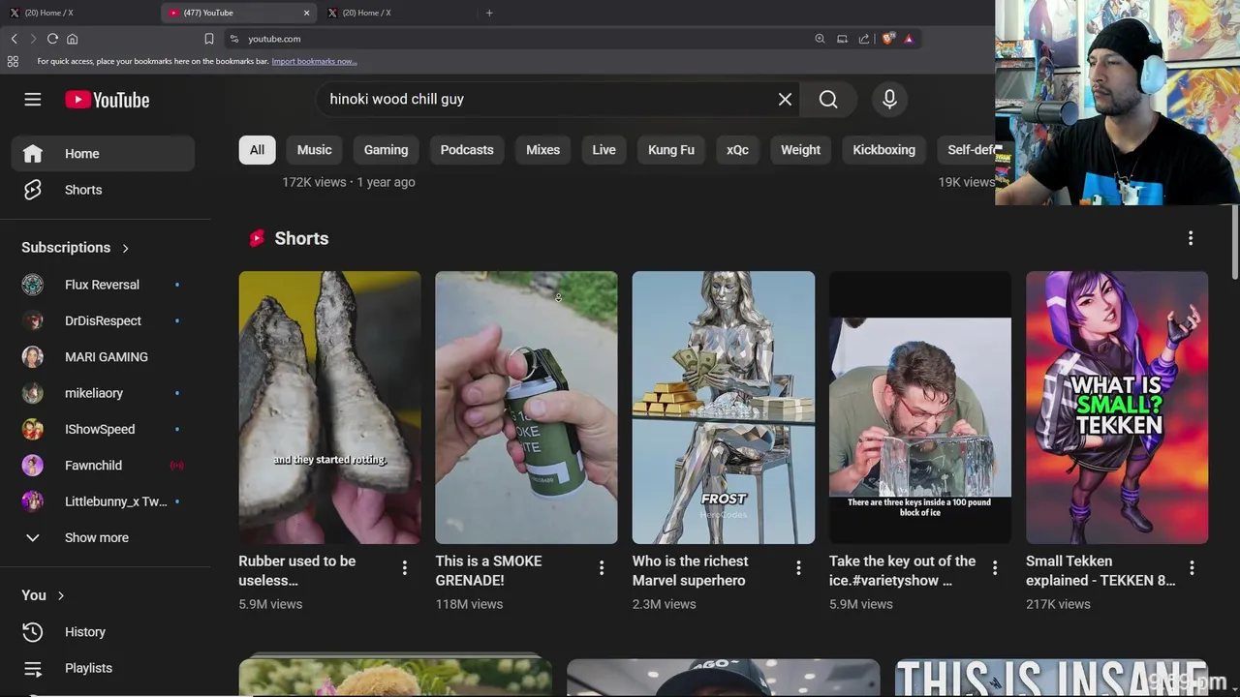Click the YouTube logo
The width and height of the screenshot is (1240, 697).
108,100
